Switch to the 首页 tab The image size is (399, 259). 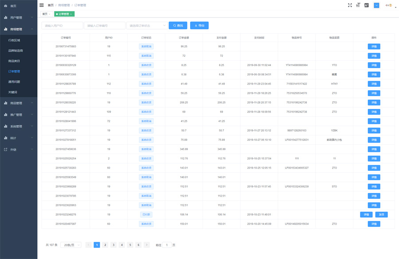click(x=45, y=14)
